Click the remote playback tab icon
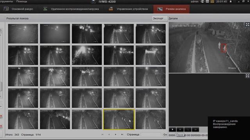The width and height of the screenshot is (250, 140). tap(45, 9)
